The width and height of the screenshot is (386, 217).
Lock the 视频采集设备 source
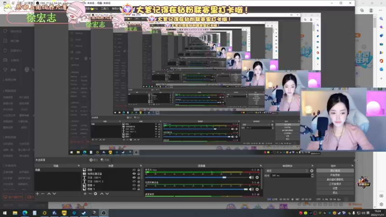point(138,174)
